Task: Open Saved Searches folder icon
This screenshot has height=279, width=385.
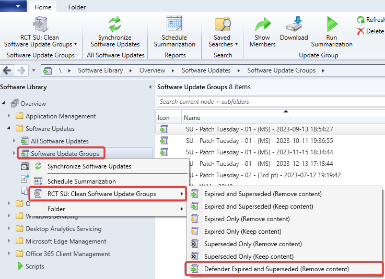Action: pos(223,24)
